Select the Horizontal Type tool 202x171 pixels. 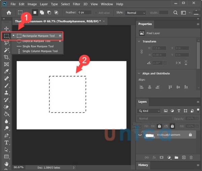6,142
